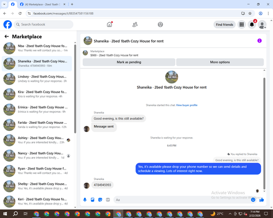The image size is (273, 218).
Task: Open the Farida conversation in Marketplace list
Action: (37, 125)
